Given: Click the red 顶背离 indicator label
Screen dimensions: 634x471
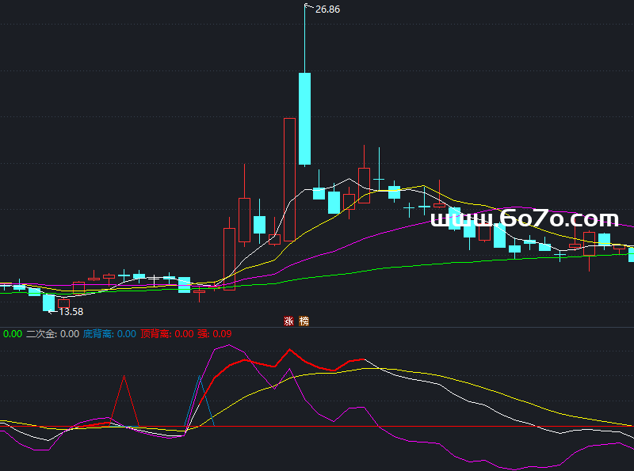Looking at the screenshot, I should pyautogui.click(x=155, y=334).
